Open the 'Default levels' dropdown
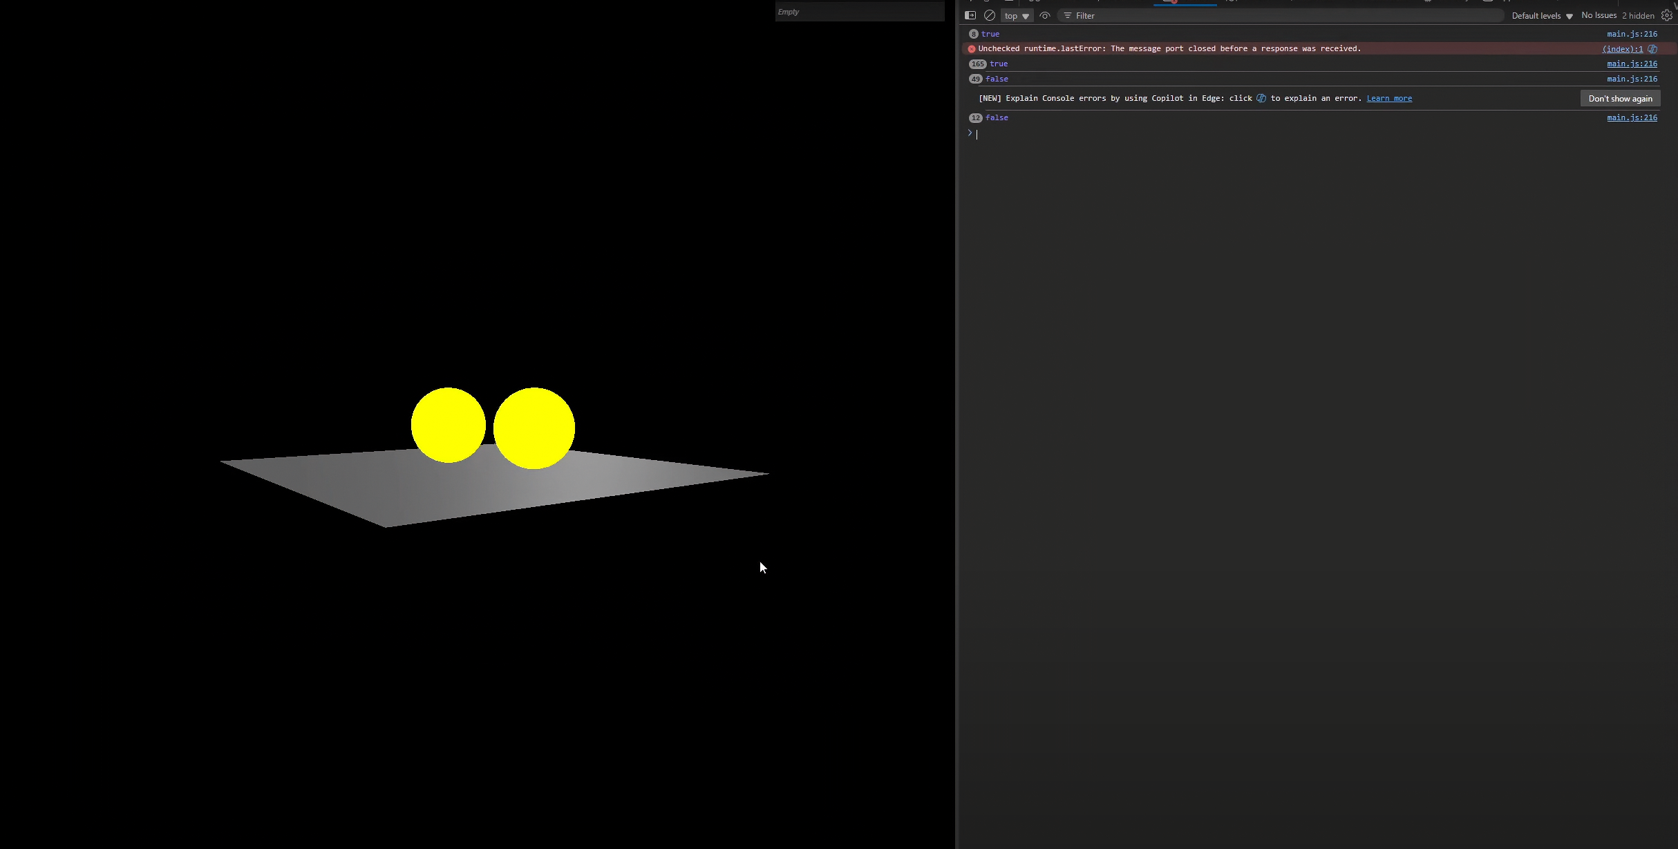The height and width of the screenshot is (849, 1678). click(1541, 15)
